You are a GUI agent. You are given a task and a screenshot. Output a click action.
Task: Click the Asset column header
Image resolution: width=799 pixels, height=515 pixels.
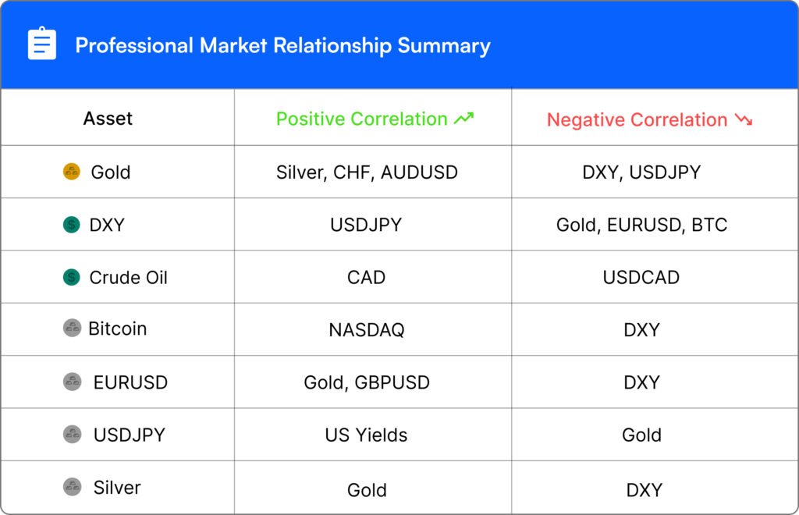point(108,119)
